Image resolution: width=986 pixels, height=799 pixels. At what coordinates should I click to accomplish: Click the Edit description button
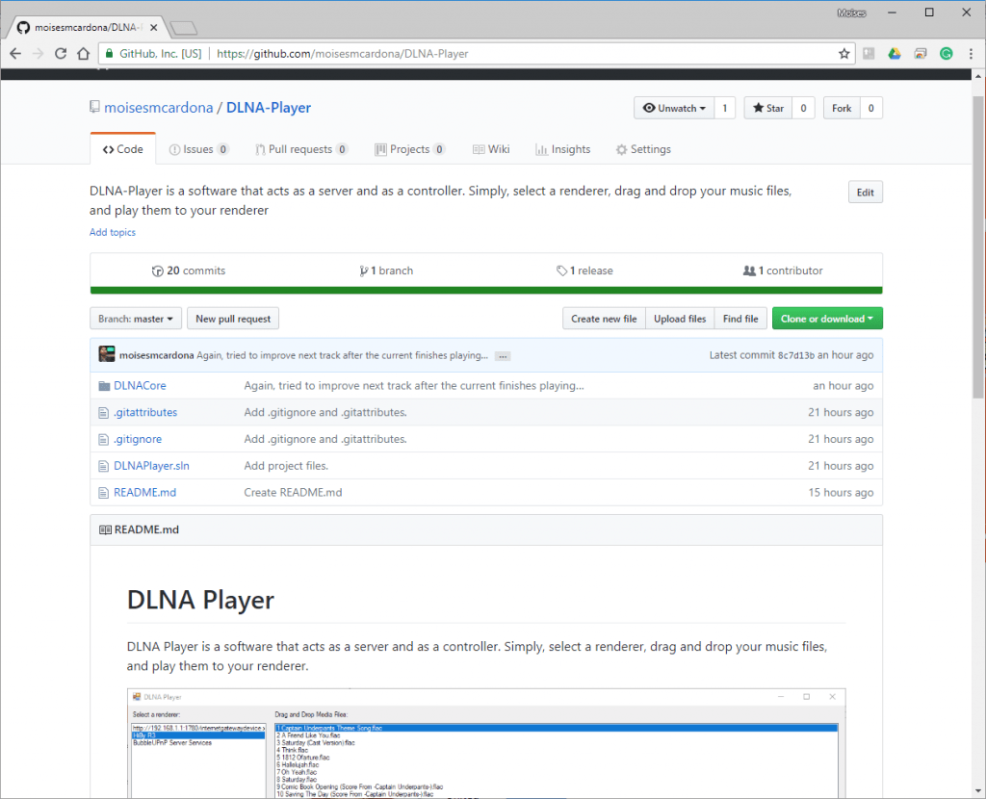coord(866,193)
